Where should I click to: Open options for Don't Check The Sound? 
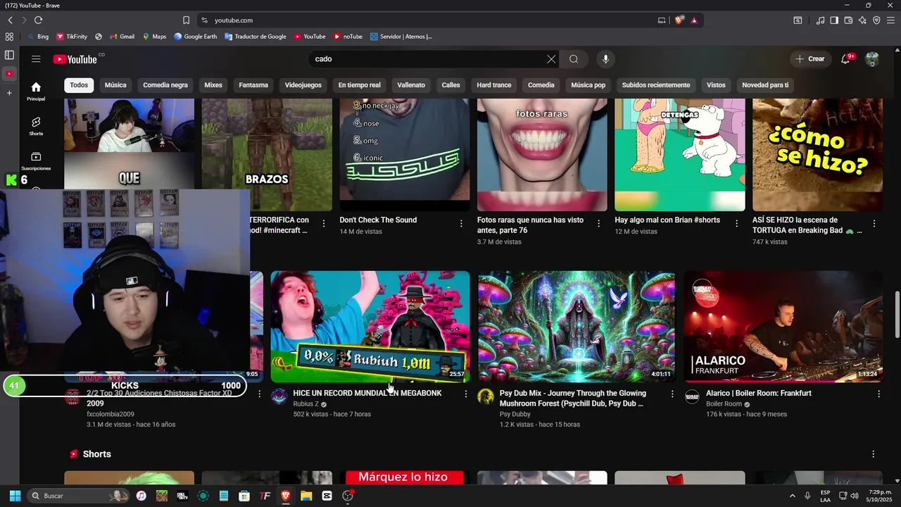(x=461, y=223)
